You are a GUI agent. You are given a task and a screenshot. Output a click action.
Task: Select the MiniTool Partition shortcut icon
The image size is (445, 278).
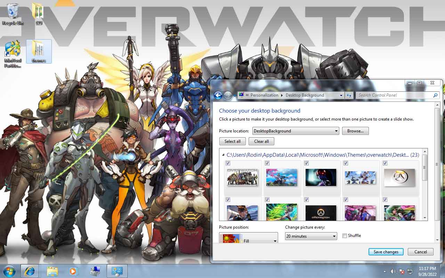(13, 54)
